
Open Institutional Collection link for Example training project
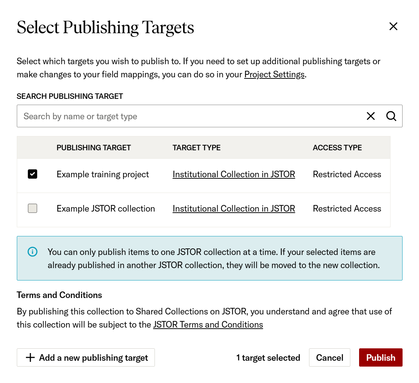pyautogui.click(x=234, y=174)
